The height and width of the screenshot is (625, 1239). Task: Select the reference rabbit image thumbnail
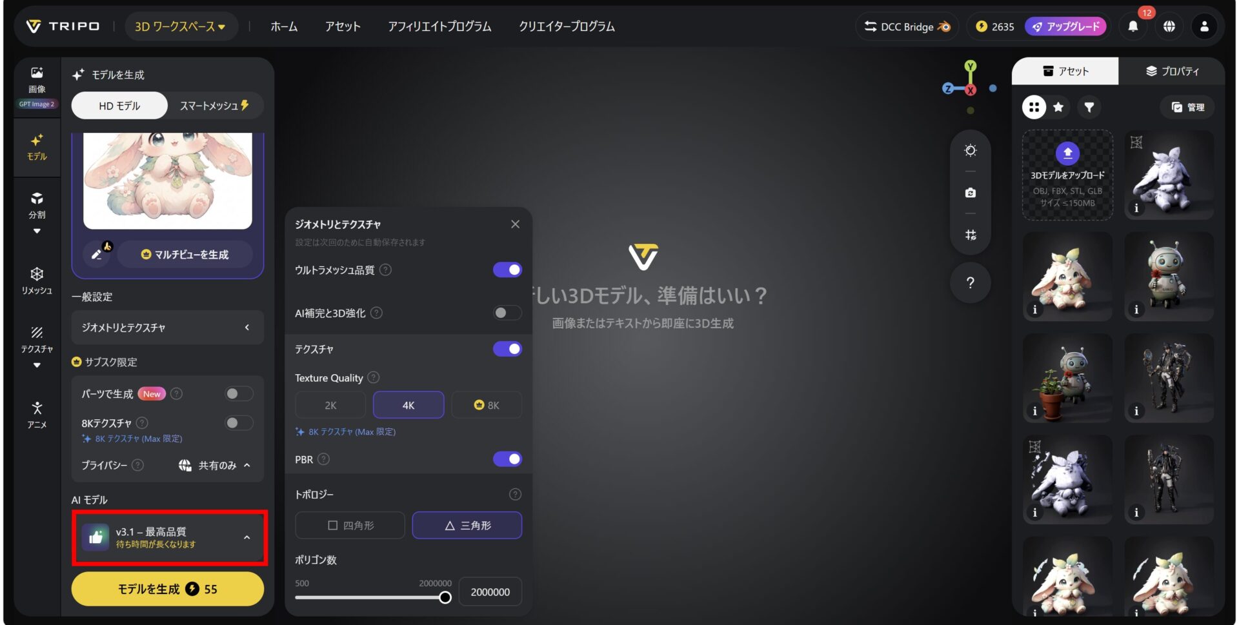pyautogui.click(x=168, y=181)
